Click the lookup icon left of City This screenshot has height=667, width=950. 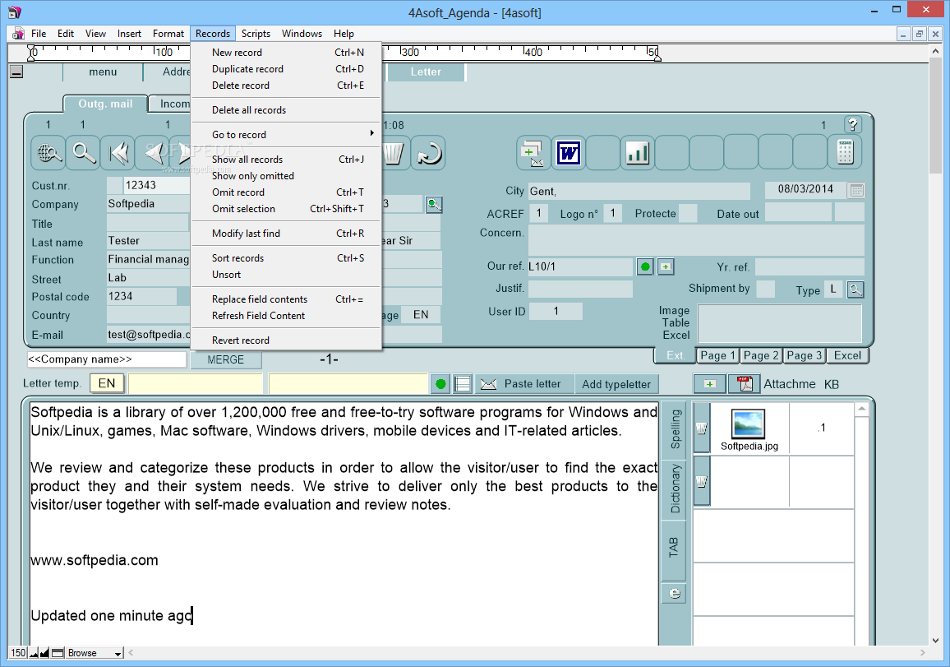(x=434, y=204)
